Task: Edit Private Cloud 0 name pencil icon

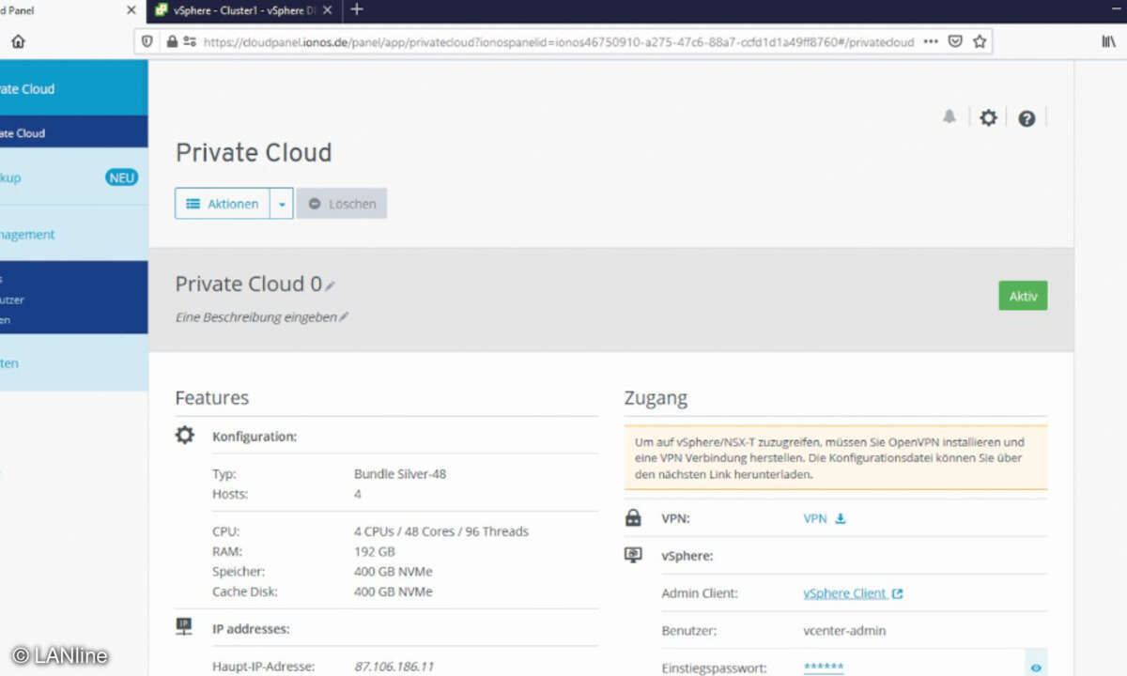Action: [331, 285]
